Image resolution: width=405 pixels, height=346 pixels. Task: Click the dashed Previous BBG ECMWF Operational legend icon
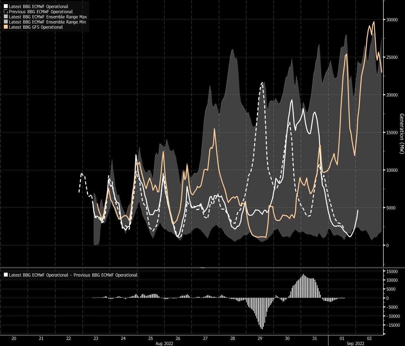click(x=6, y=12)
